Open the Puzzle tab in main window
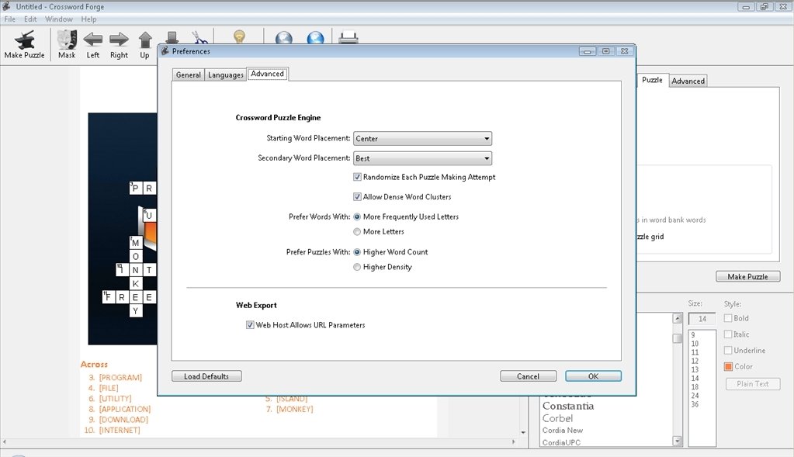Screen dimensions: 794x457 click(x=652, y=80)
